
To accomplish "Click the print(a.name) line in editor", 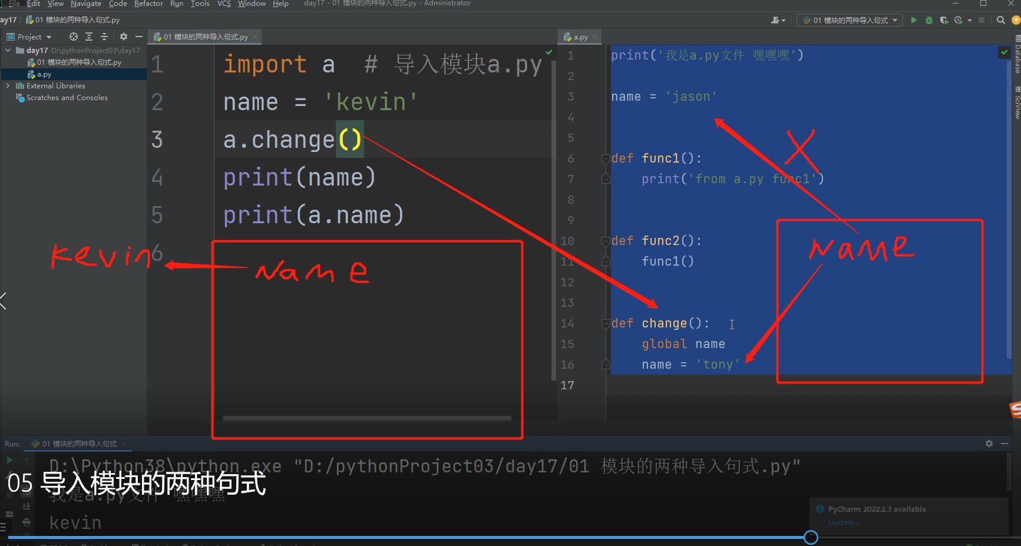I will (313, 215).
